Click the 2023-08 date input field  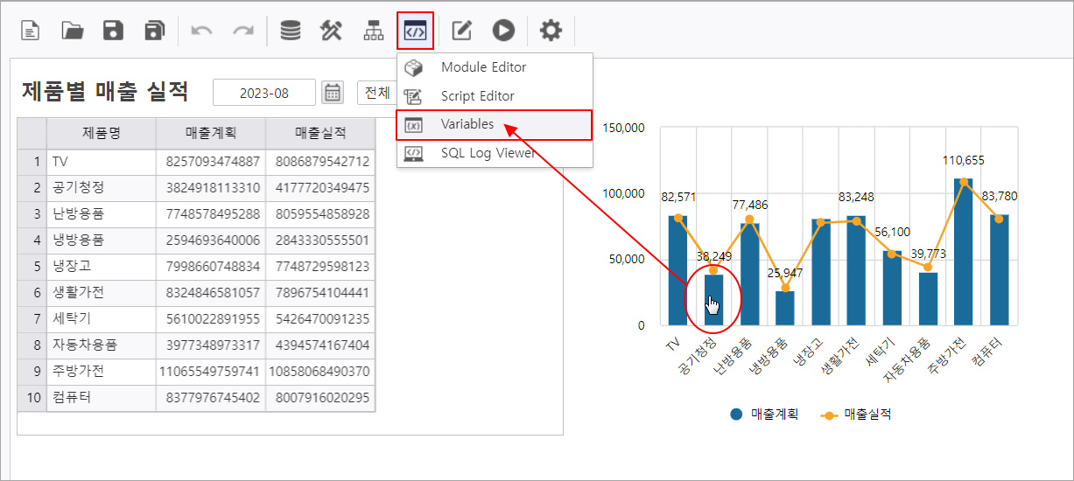tap(264, 93)
